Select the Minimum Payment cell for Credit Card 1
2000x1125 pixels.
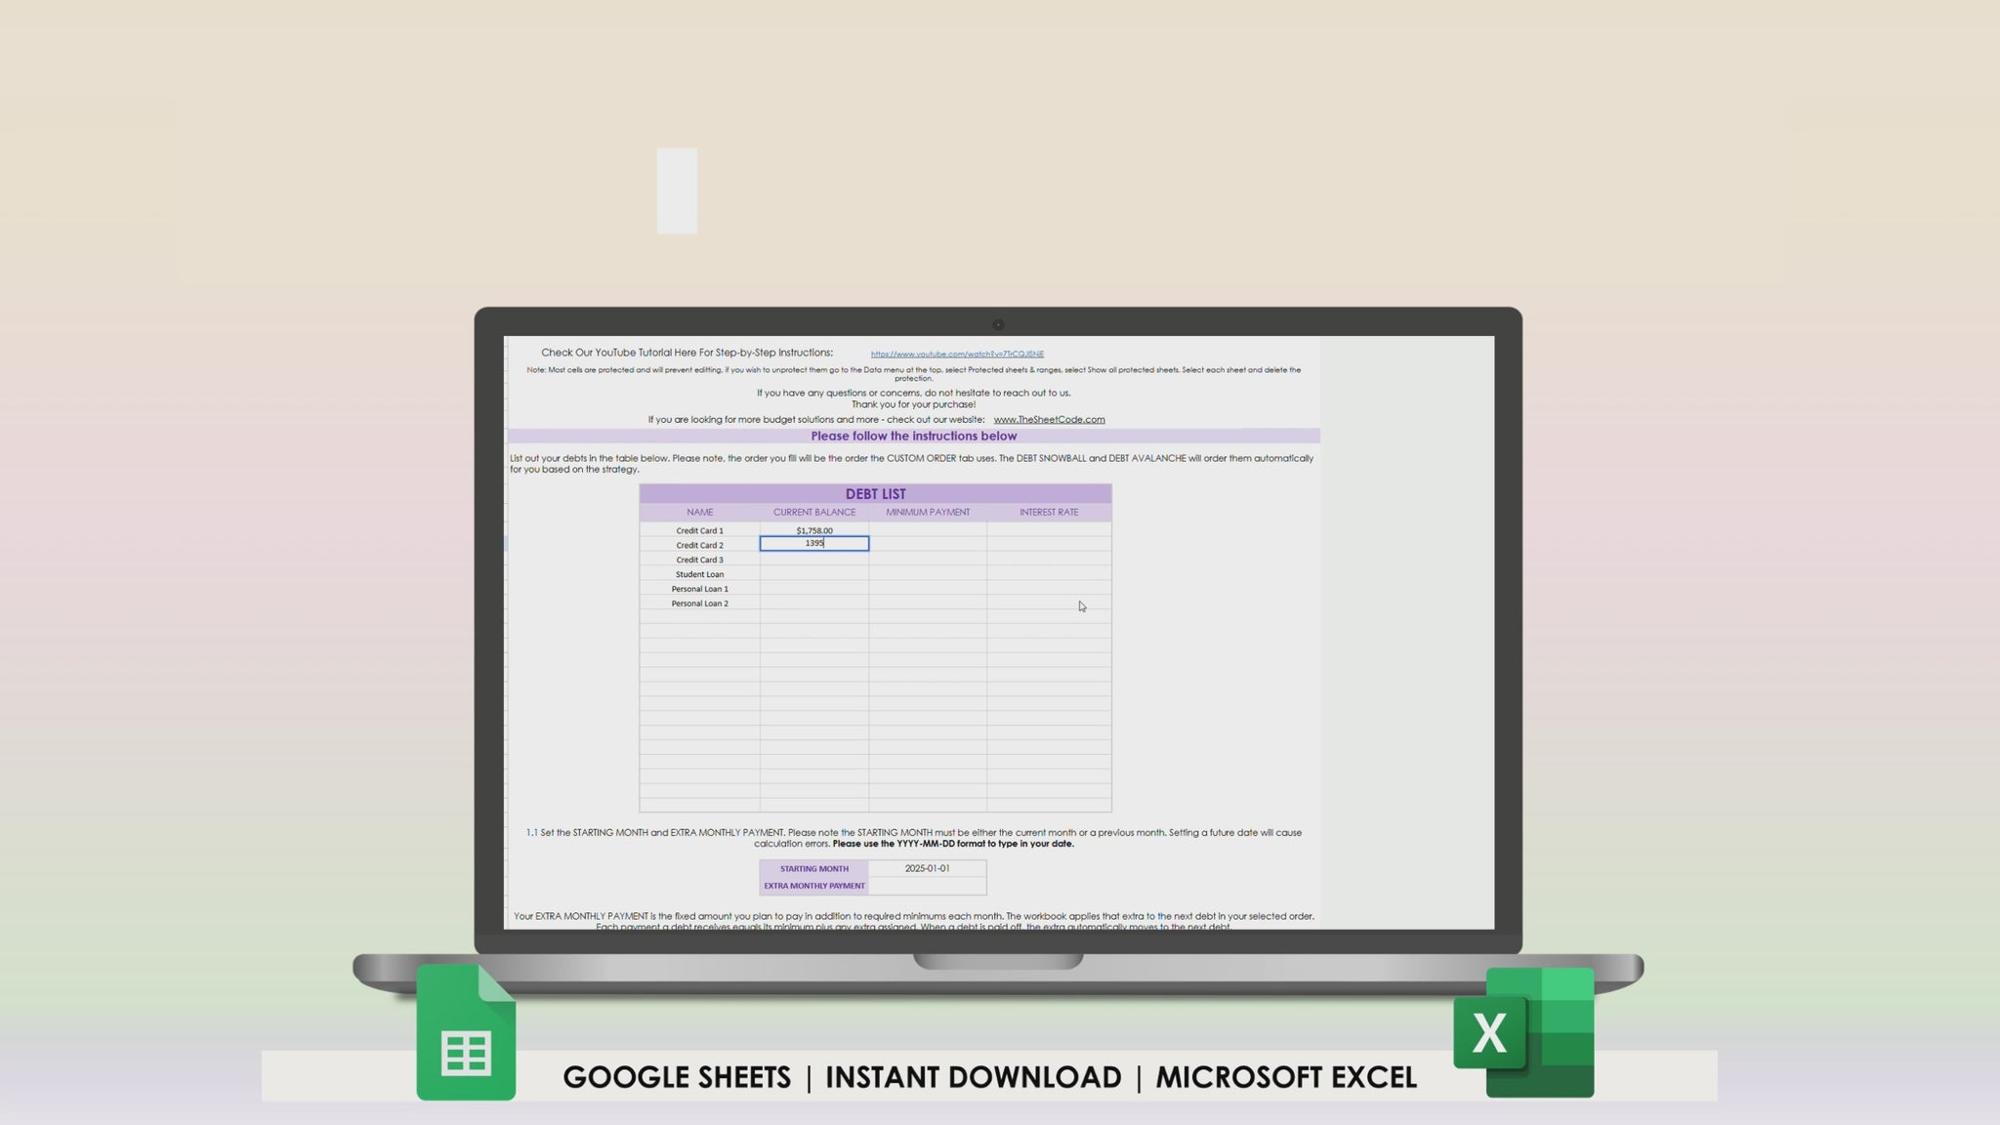927,530
